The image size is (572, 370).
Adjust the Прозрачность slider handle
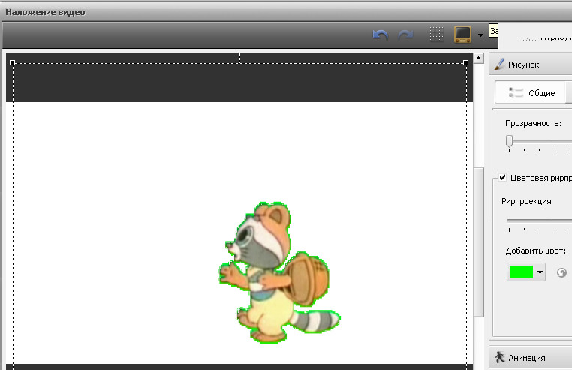(509, 141)
